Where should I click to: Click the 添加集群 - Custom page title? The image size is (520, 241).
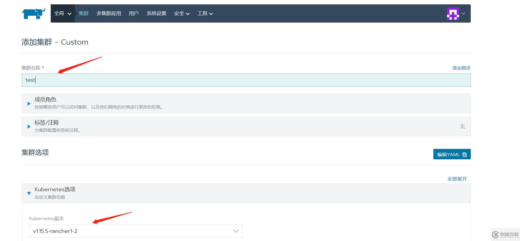[55, 42]
